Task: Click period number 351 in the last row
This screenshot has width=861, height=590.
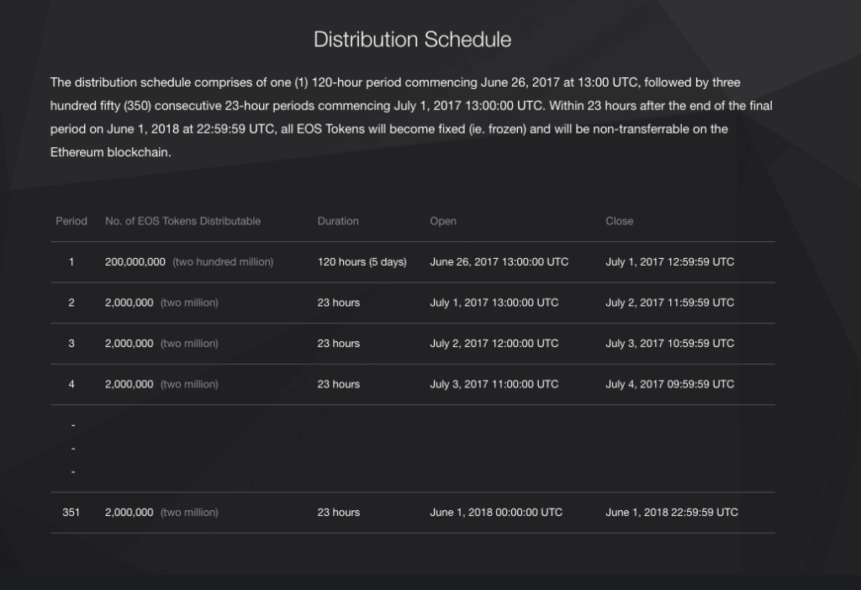Action: tap(71, 513)
